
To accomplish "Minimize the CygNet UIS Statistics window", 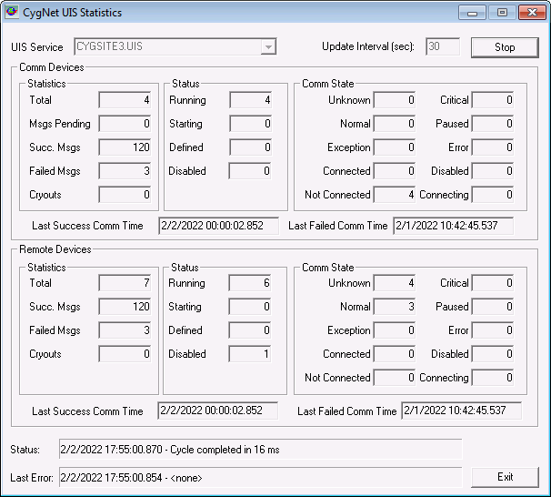I will click(x=472, y=13).
